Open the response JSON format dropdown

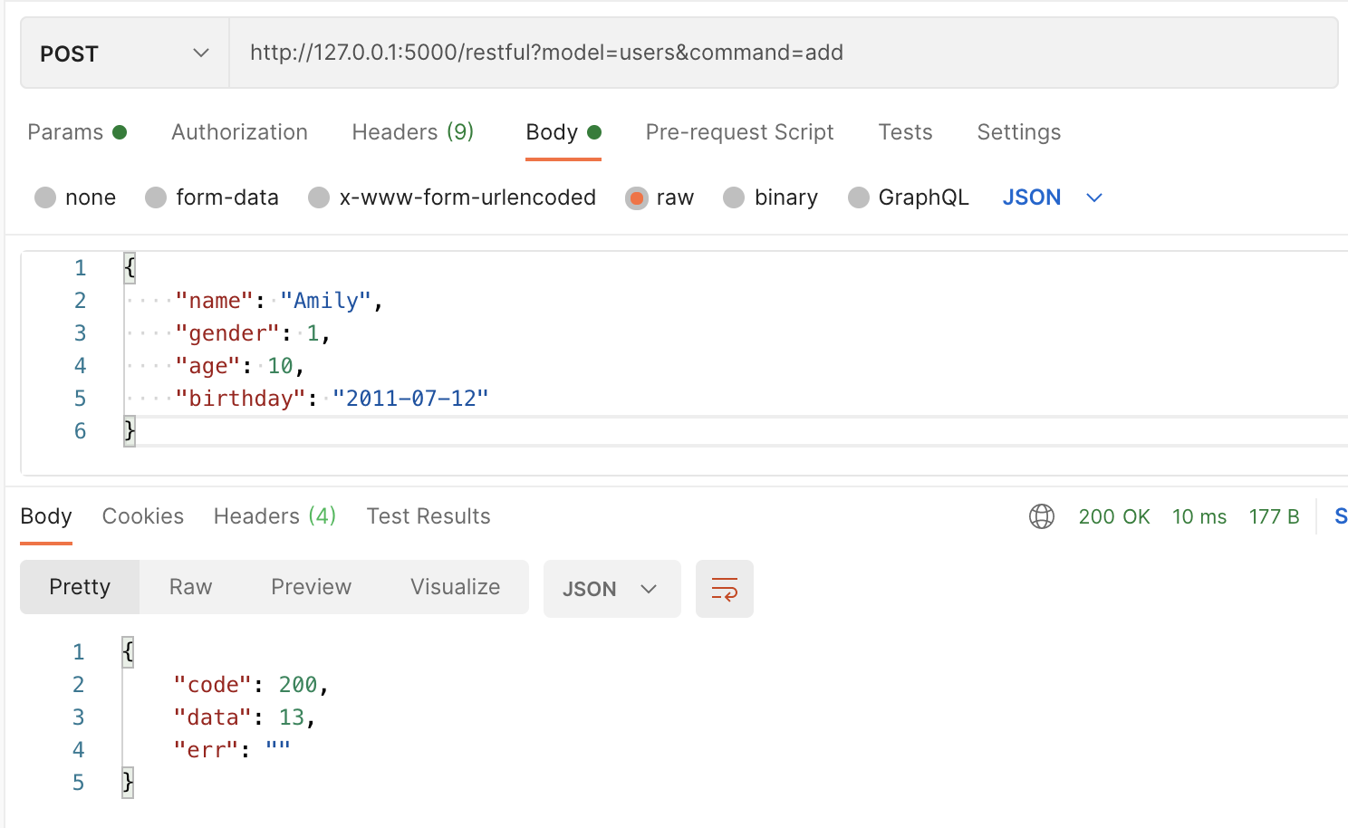[x=611, y=589]
